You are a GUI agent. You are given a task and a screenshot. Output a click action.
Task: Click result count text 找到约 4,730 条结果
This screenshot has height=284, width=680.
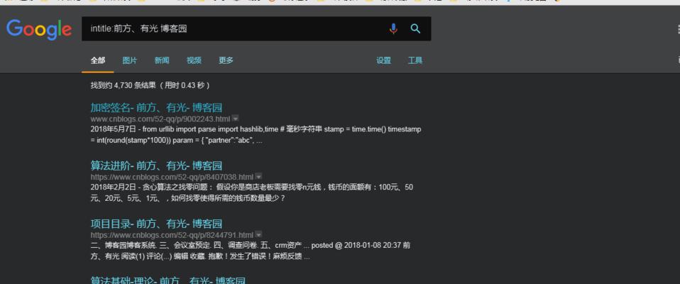pos(123,85)
